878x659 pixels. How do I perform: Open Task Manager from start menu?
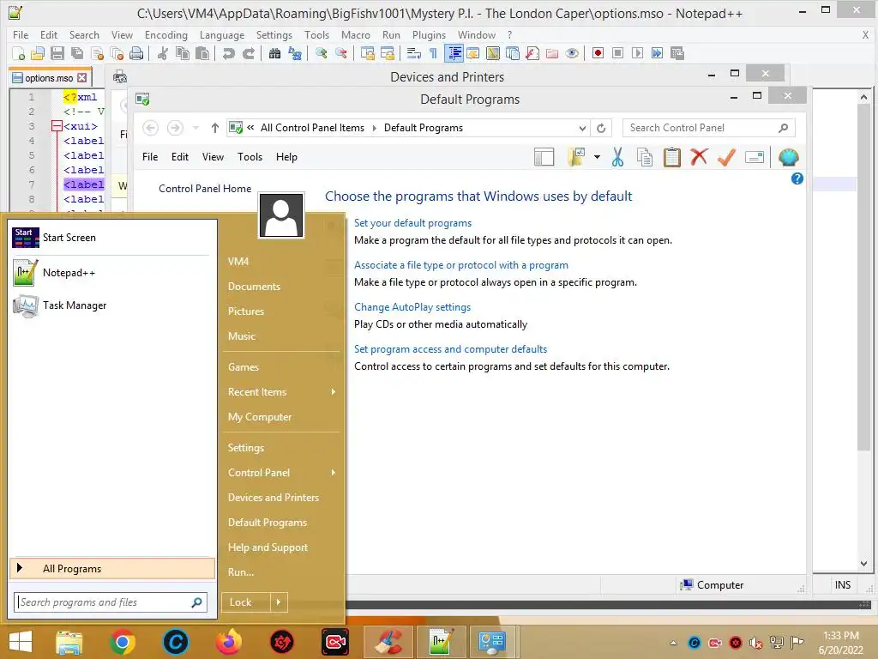point(111,305)
